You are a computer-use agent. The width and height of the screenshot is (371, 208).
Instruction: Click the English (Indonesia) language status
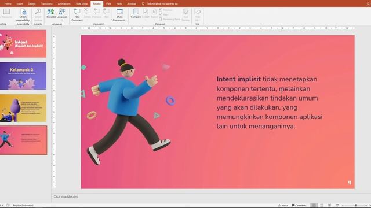point(23,205)
